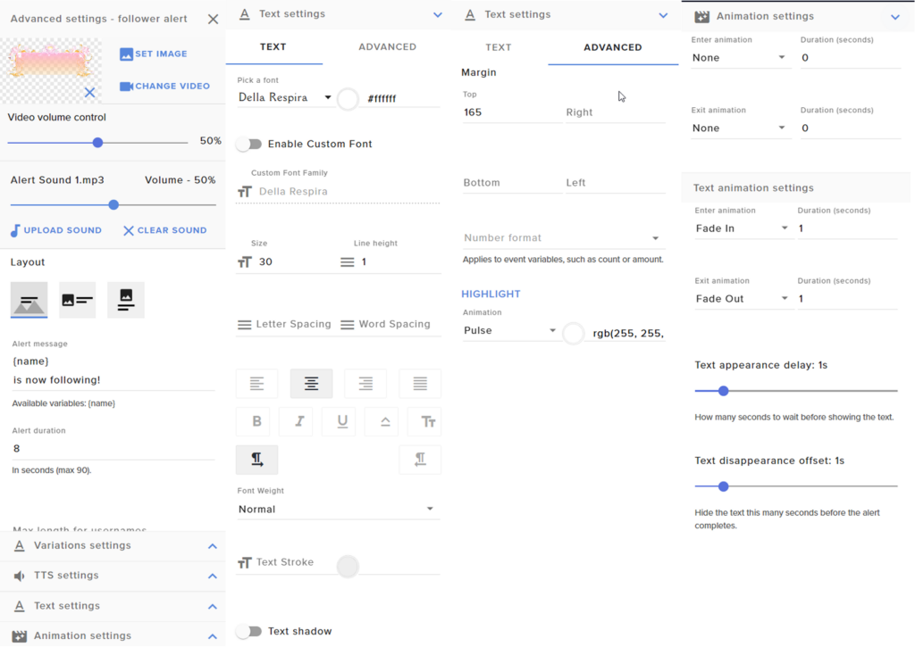Apply Underline text formatting

(342, 422)
